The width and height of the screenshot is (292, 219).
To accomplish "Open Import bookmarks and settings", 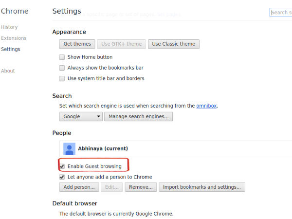I will click(x=201, y=187).
